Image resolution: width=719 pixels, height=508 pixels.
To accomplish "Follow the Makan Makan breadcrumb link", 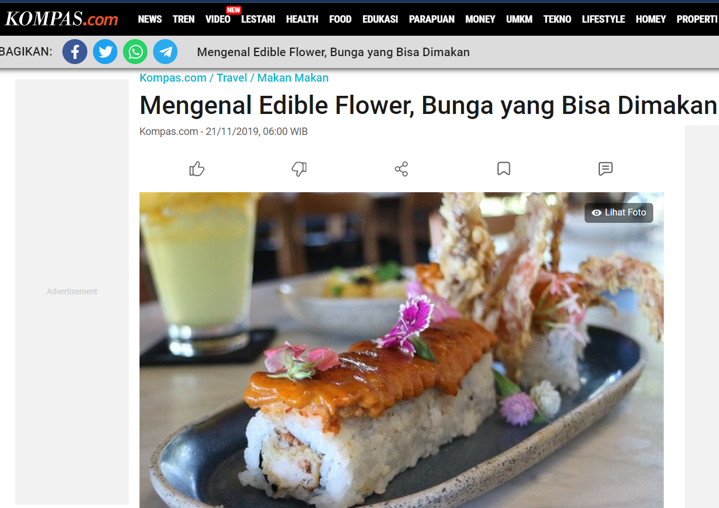I will click(293, 78).
